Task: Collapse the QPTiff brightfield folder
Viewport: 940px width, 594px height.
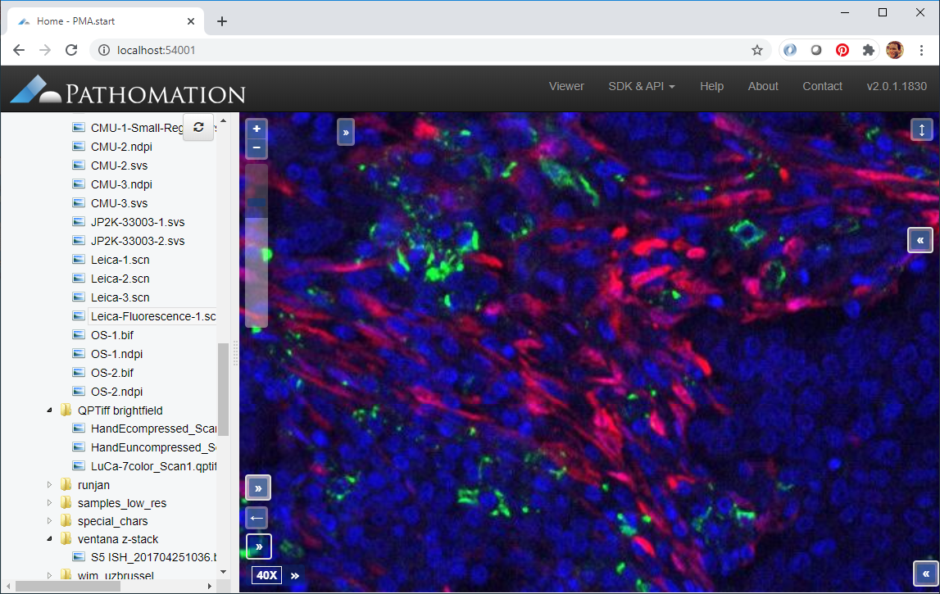Action: click(x=52, y=410)
